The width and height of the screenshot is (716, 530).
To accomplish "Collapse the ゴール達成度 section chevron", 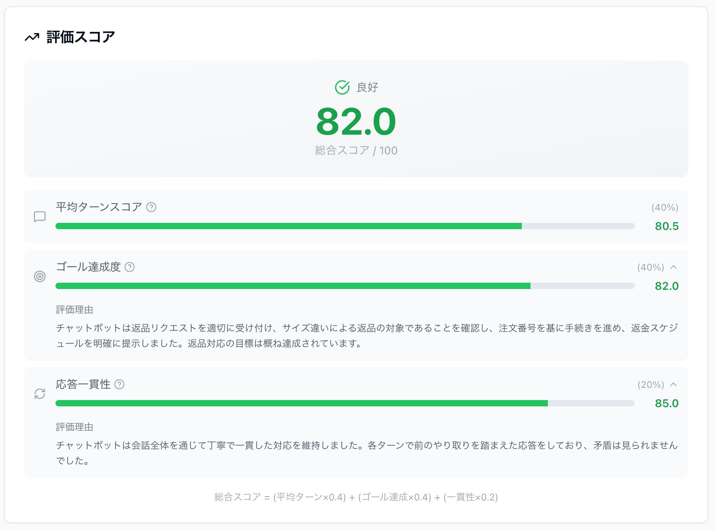I will click(674, 267).
